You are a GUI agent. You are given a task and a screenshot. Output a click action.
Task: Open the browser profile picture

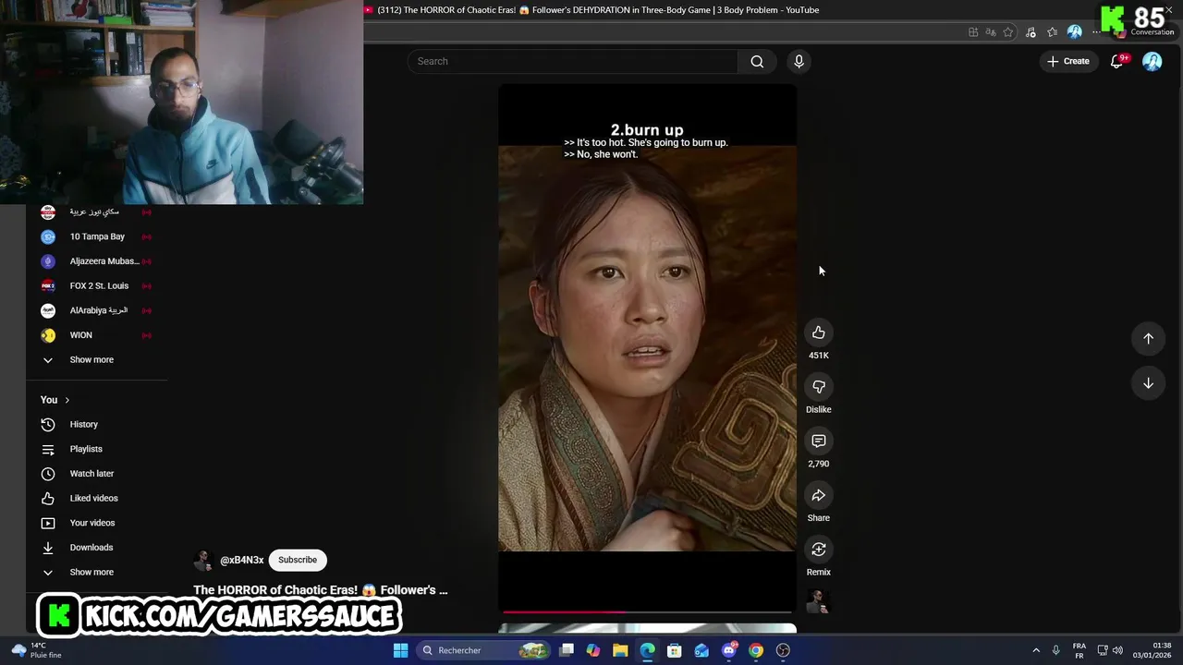(1074, 32)
